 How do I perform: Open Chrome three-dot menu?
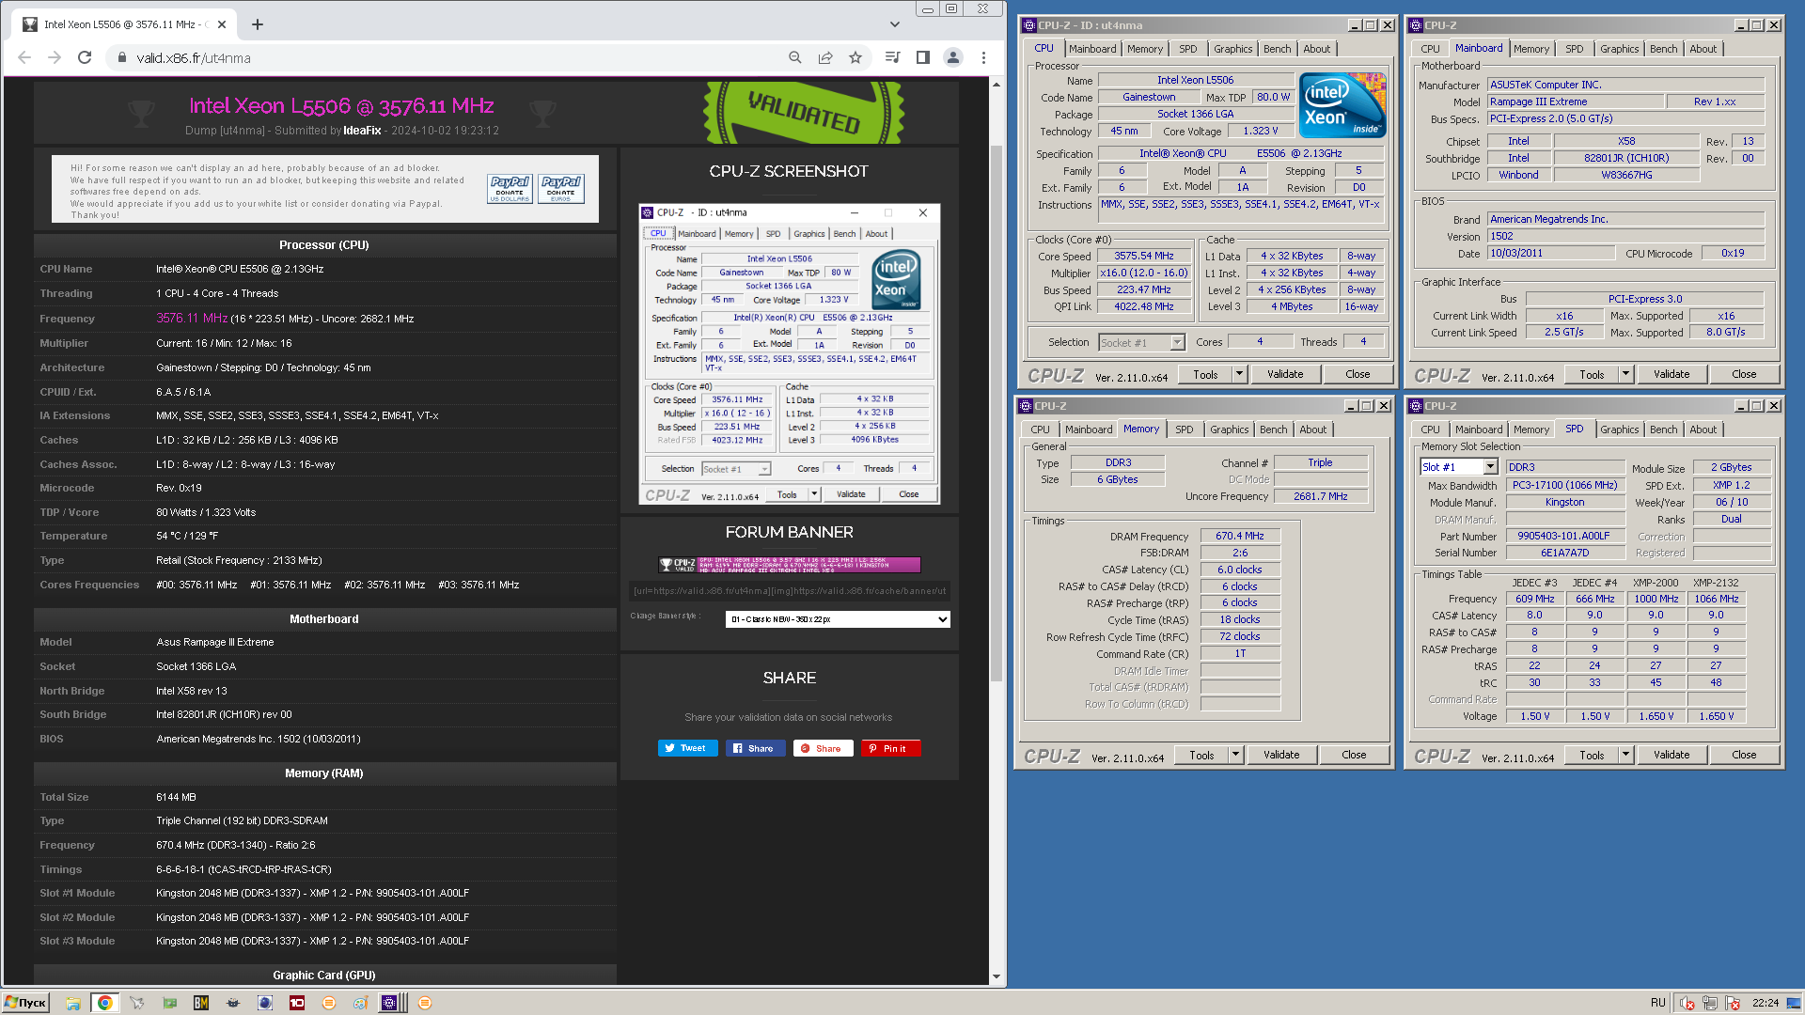[x=983, y=57]
